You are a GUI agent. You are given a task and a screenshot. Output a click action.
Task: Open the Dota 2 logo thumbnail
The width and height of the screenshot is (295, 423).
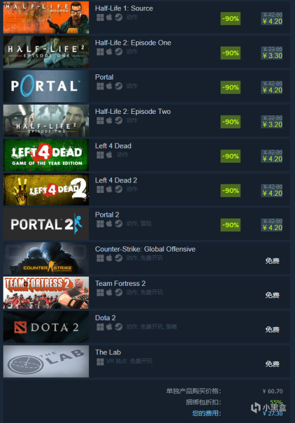pyautogui.click(x=46, y=327)
